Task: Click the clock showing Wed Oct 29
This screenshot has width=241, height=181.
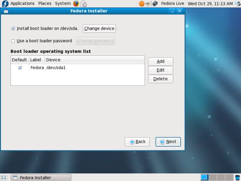Action: (x=210, y=4)
